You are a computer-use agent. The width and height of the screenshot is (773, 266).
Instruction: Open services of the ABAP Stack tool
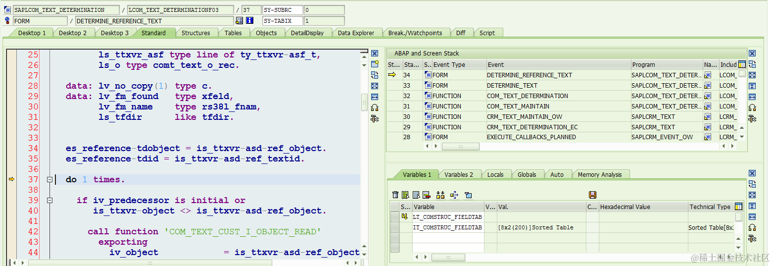pos(752,107)
